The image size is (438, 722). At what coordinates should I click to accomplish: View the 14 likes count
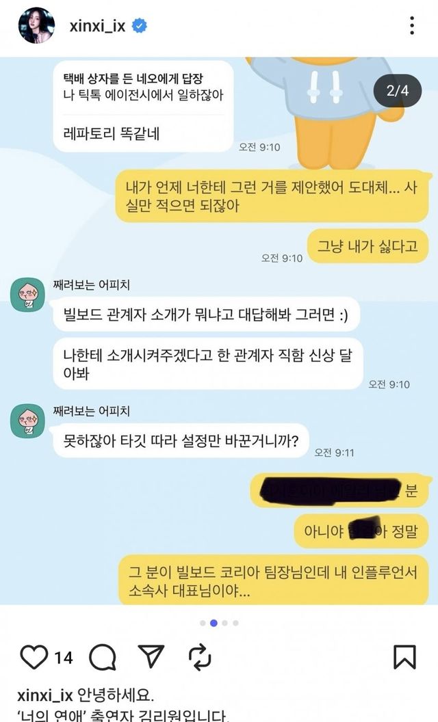pos(64,658)
